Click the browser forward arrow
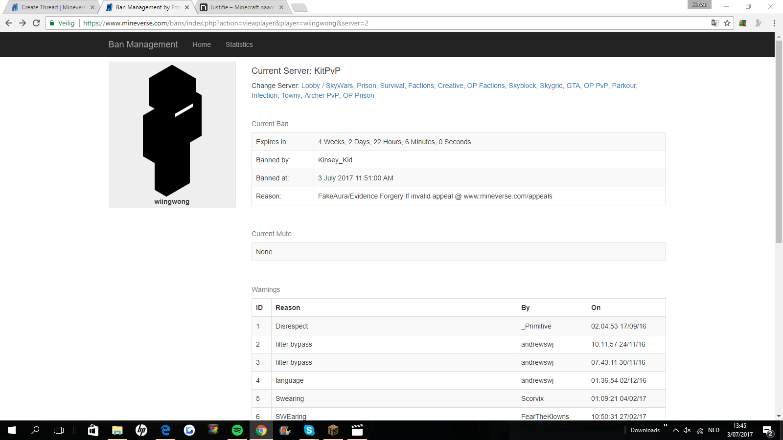This screenshot has height=440, width=783. coord(23,23)
